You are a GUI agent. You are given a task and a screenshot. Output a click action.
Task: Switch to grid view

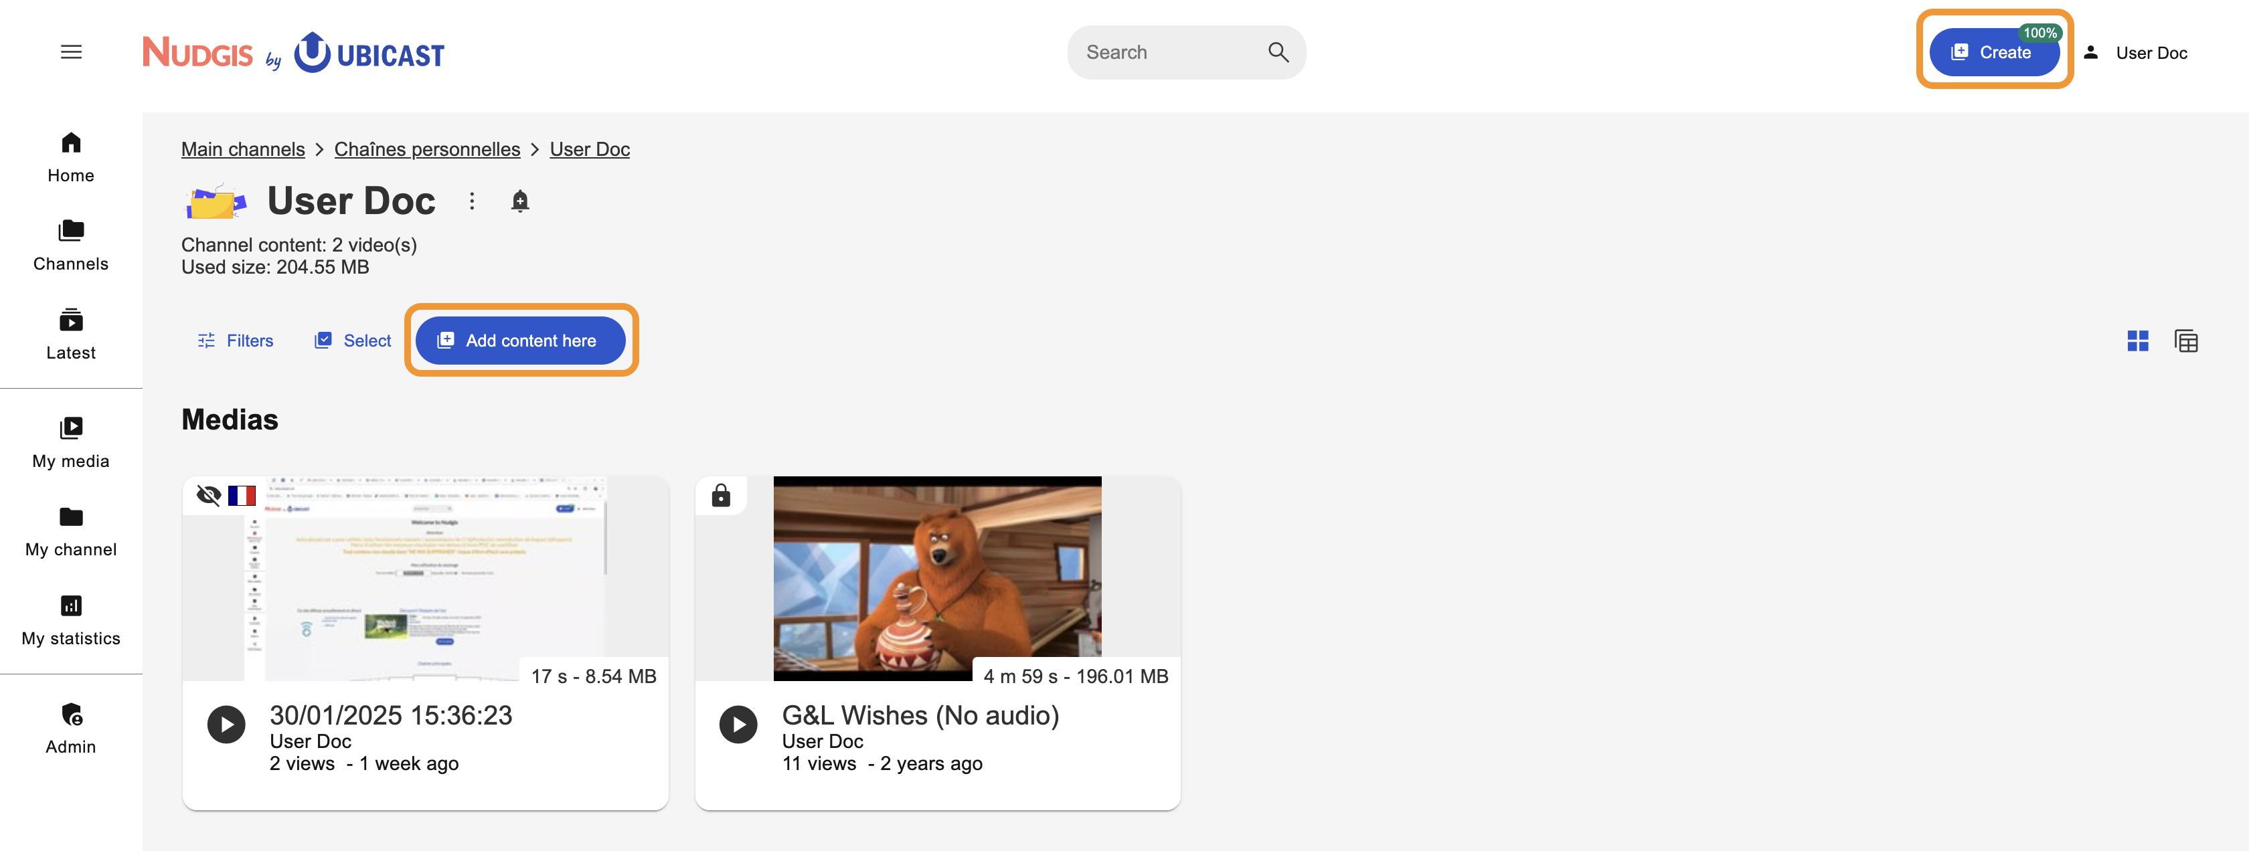coord(2137,341)
